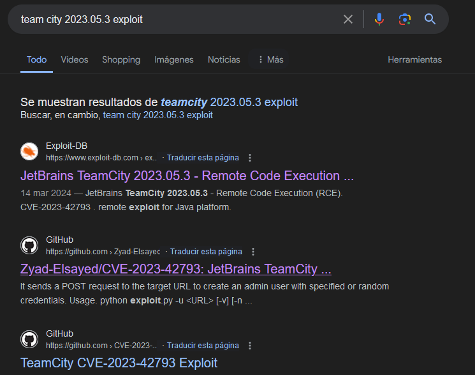Screen dimensions: 475x375
Task: Open three-dot menu next to CVE-2023- GitHub result
Action: pyautogui.click(x=250, y=346)
